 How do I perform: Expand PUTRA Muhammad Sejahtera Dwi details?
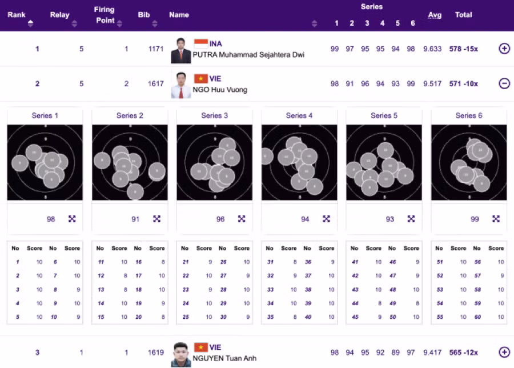(x=504, y=49)
